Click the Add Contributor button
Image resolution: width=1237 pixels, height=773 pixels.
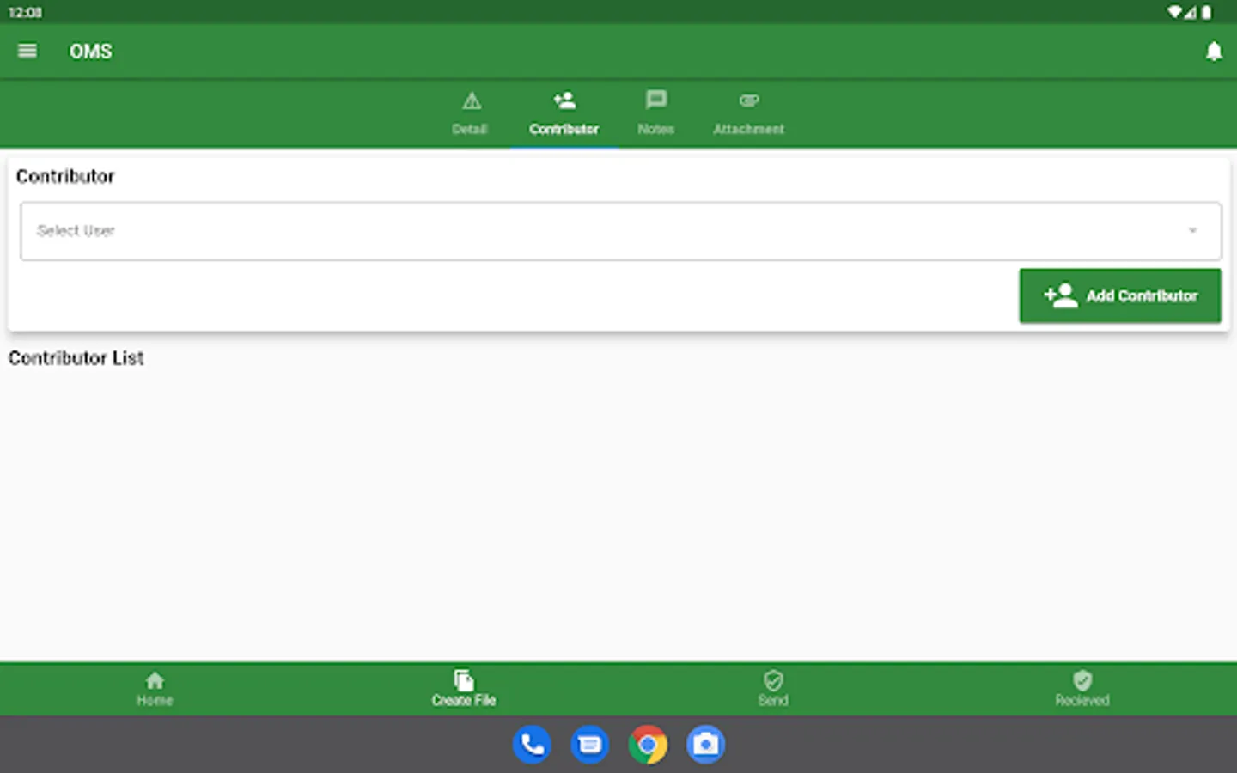[1120, 295]
